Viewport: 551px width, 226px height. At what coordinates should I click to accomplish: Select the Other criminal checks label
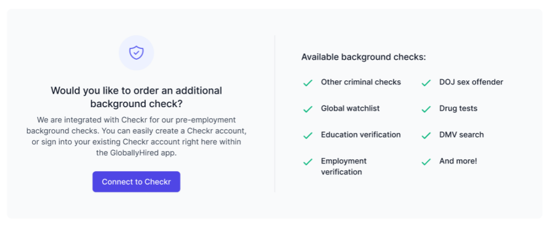point(361,82)
